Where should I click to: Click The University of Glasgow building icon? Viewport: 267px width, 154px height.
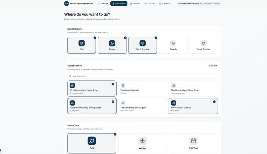point(123,103)
